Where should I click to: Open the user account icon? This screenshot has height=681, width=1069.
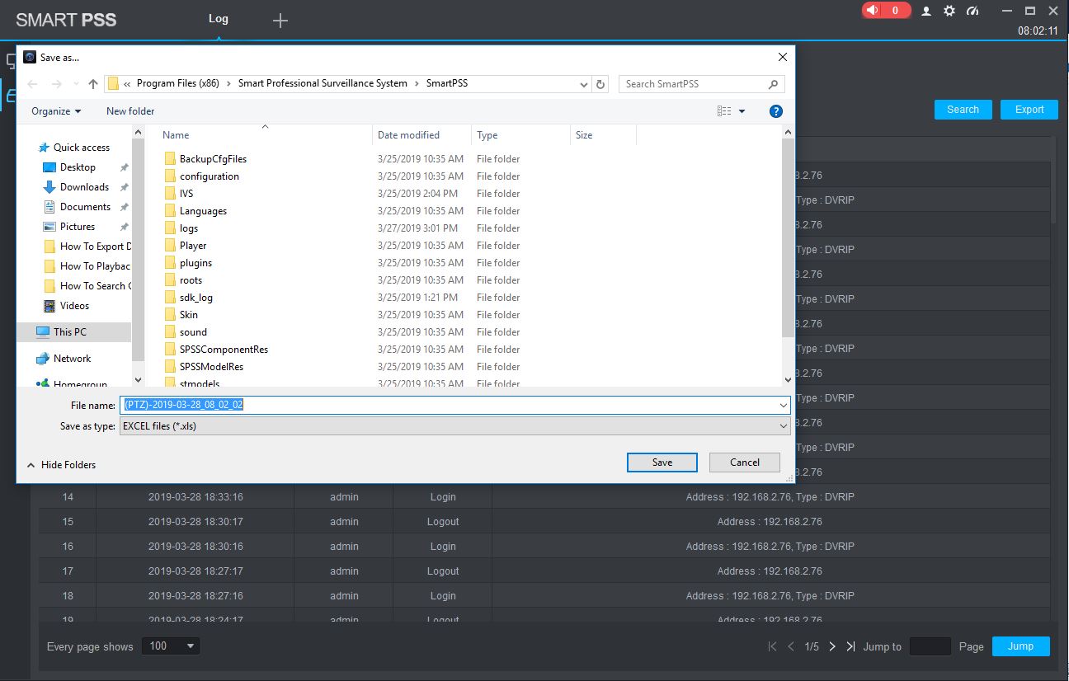pos(926,11)
